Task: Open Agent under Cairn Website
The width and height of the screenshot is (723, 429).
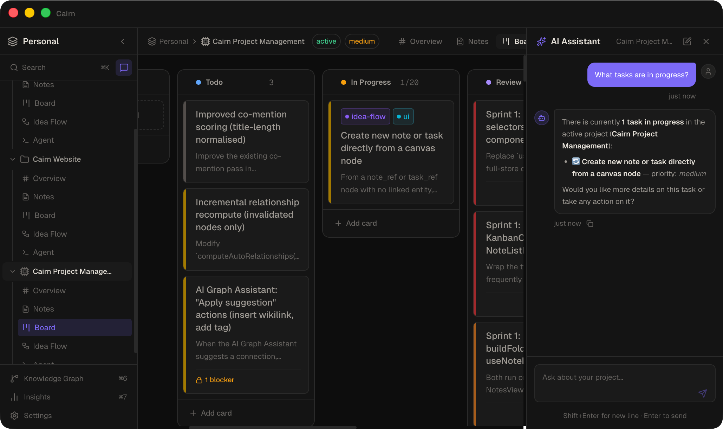Action: 75,252
